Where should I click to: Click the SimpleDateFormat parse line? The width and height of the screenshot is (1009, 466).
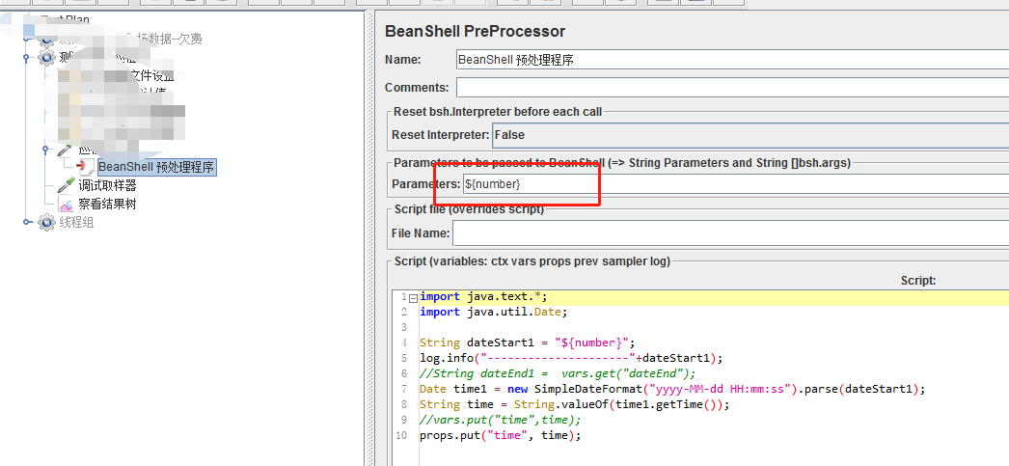point(672,390)
